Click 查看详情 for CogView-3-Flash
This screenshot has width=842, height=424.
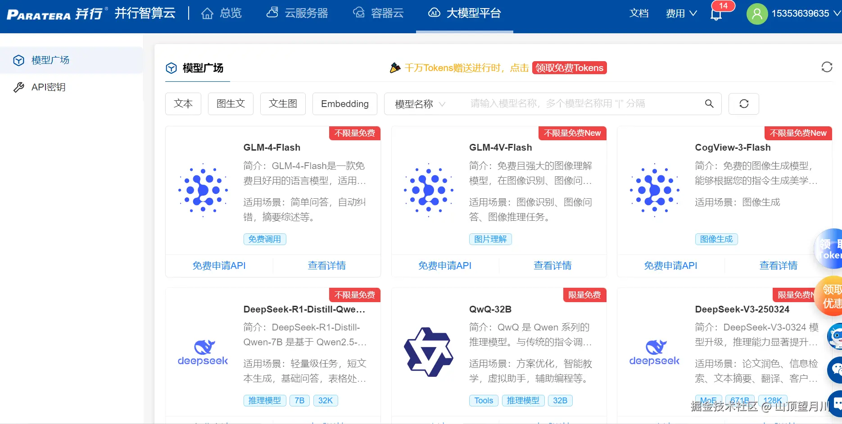tap(779, 266)
